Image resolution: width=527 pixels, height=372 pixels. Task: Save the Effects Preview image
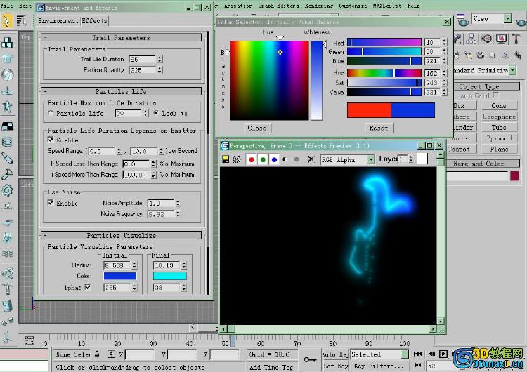[x=226, y=159]
